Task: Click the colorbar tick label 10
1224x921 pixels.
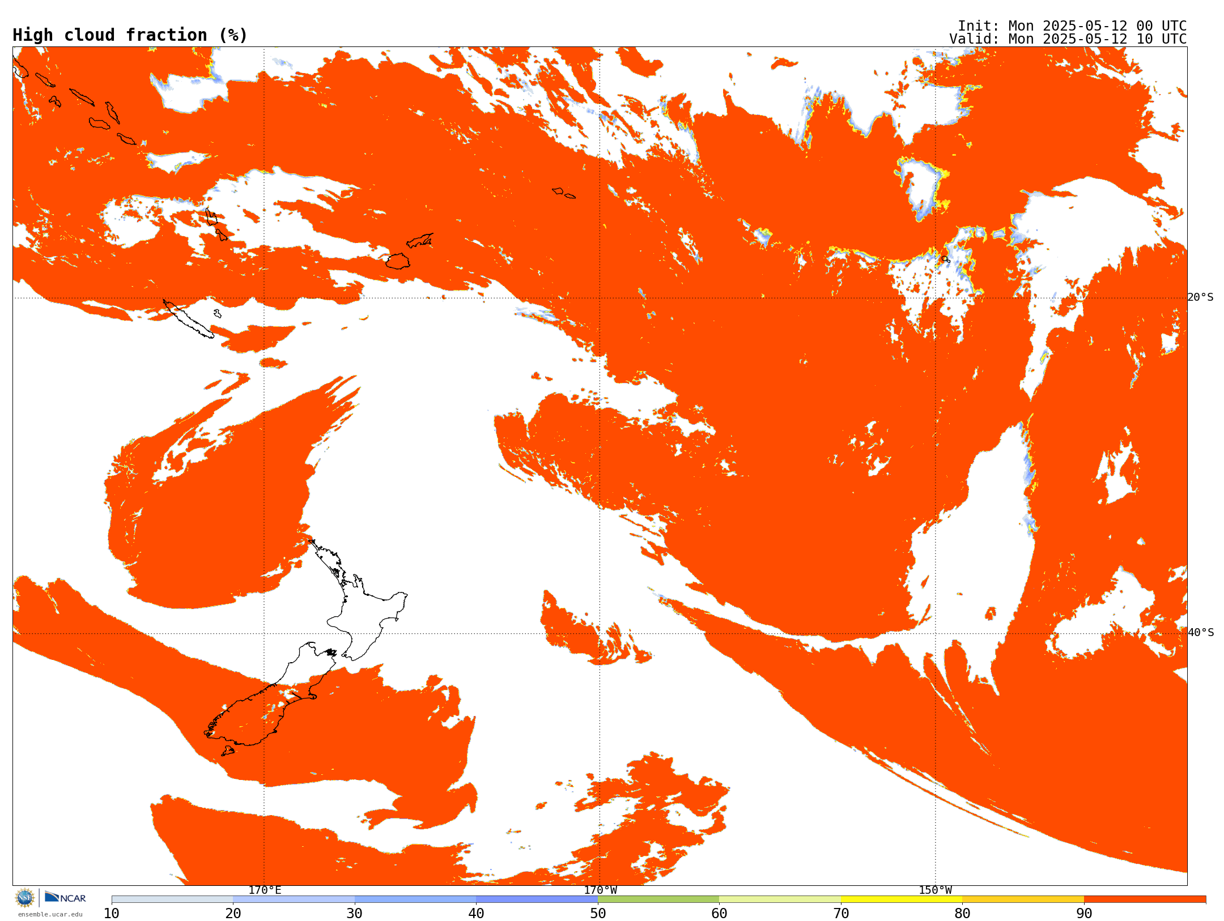Action: click(112, 914)
